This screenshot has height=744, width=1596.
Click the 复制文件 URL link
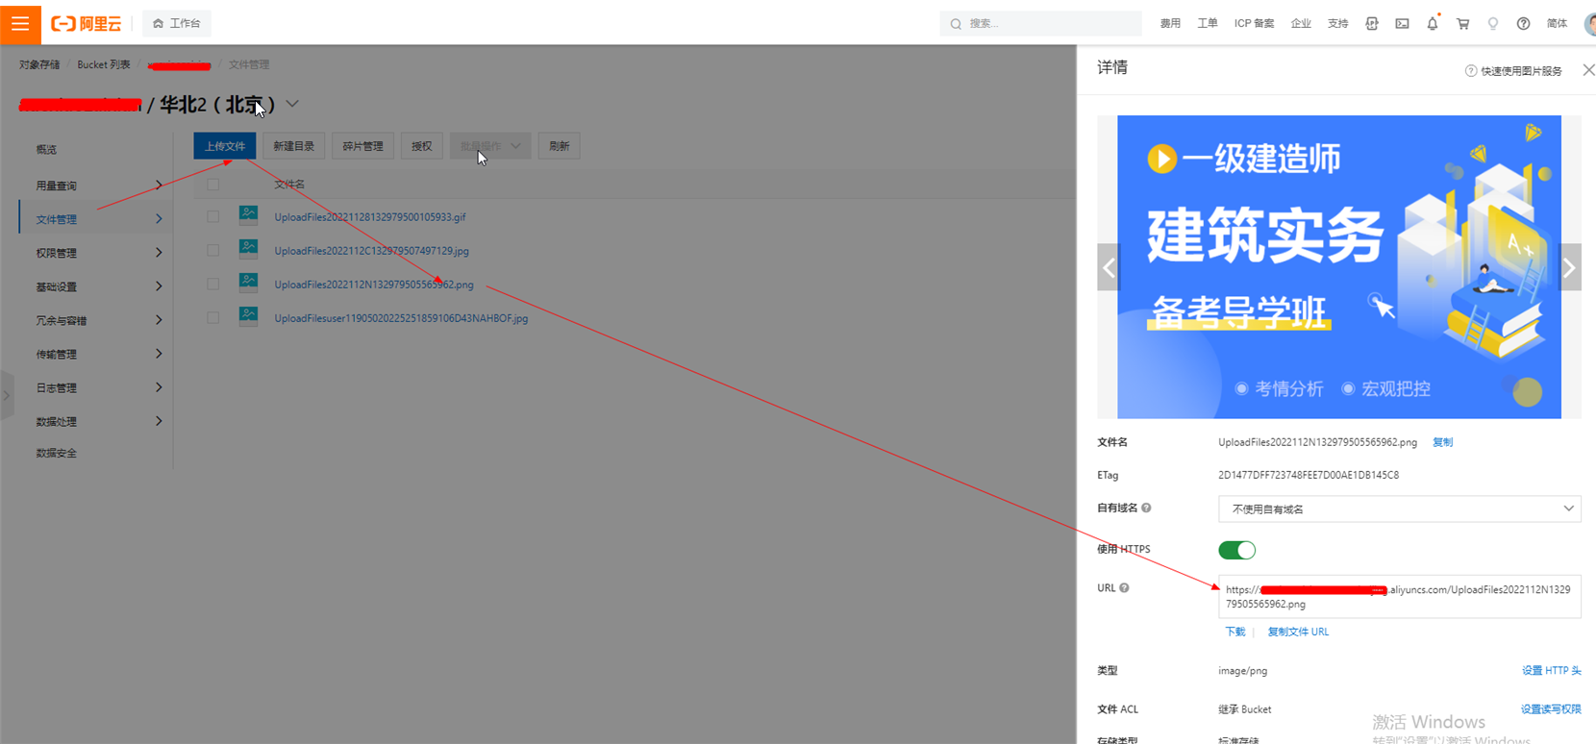coord(1298,632)
